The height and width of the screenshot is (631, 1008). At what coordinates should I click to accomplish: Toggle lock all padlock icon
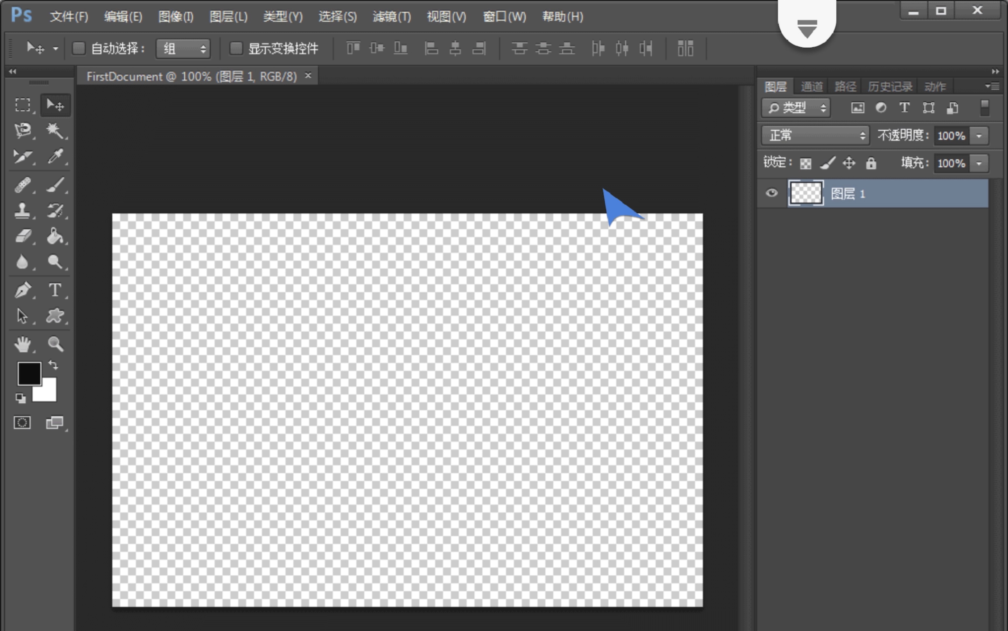click(871, 163)
